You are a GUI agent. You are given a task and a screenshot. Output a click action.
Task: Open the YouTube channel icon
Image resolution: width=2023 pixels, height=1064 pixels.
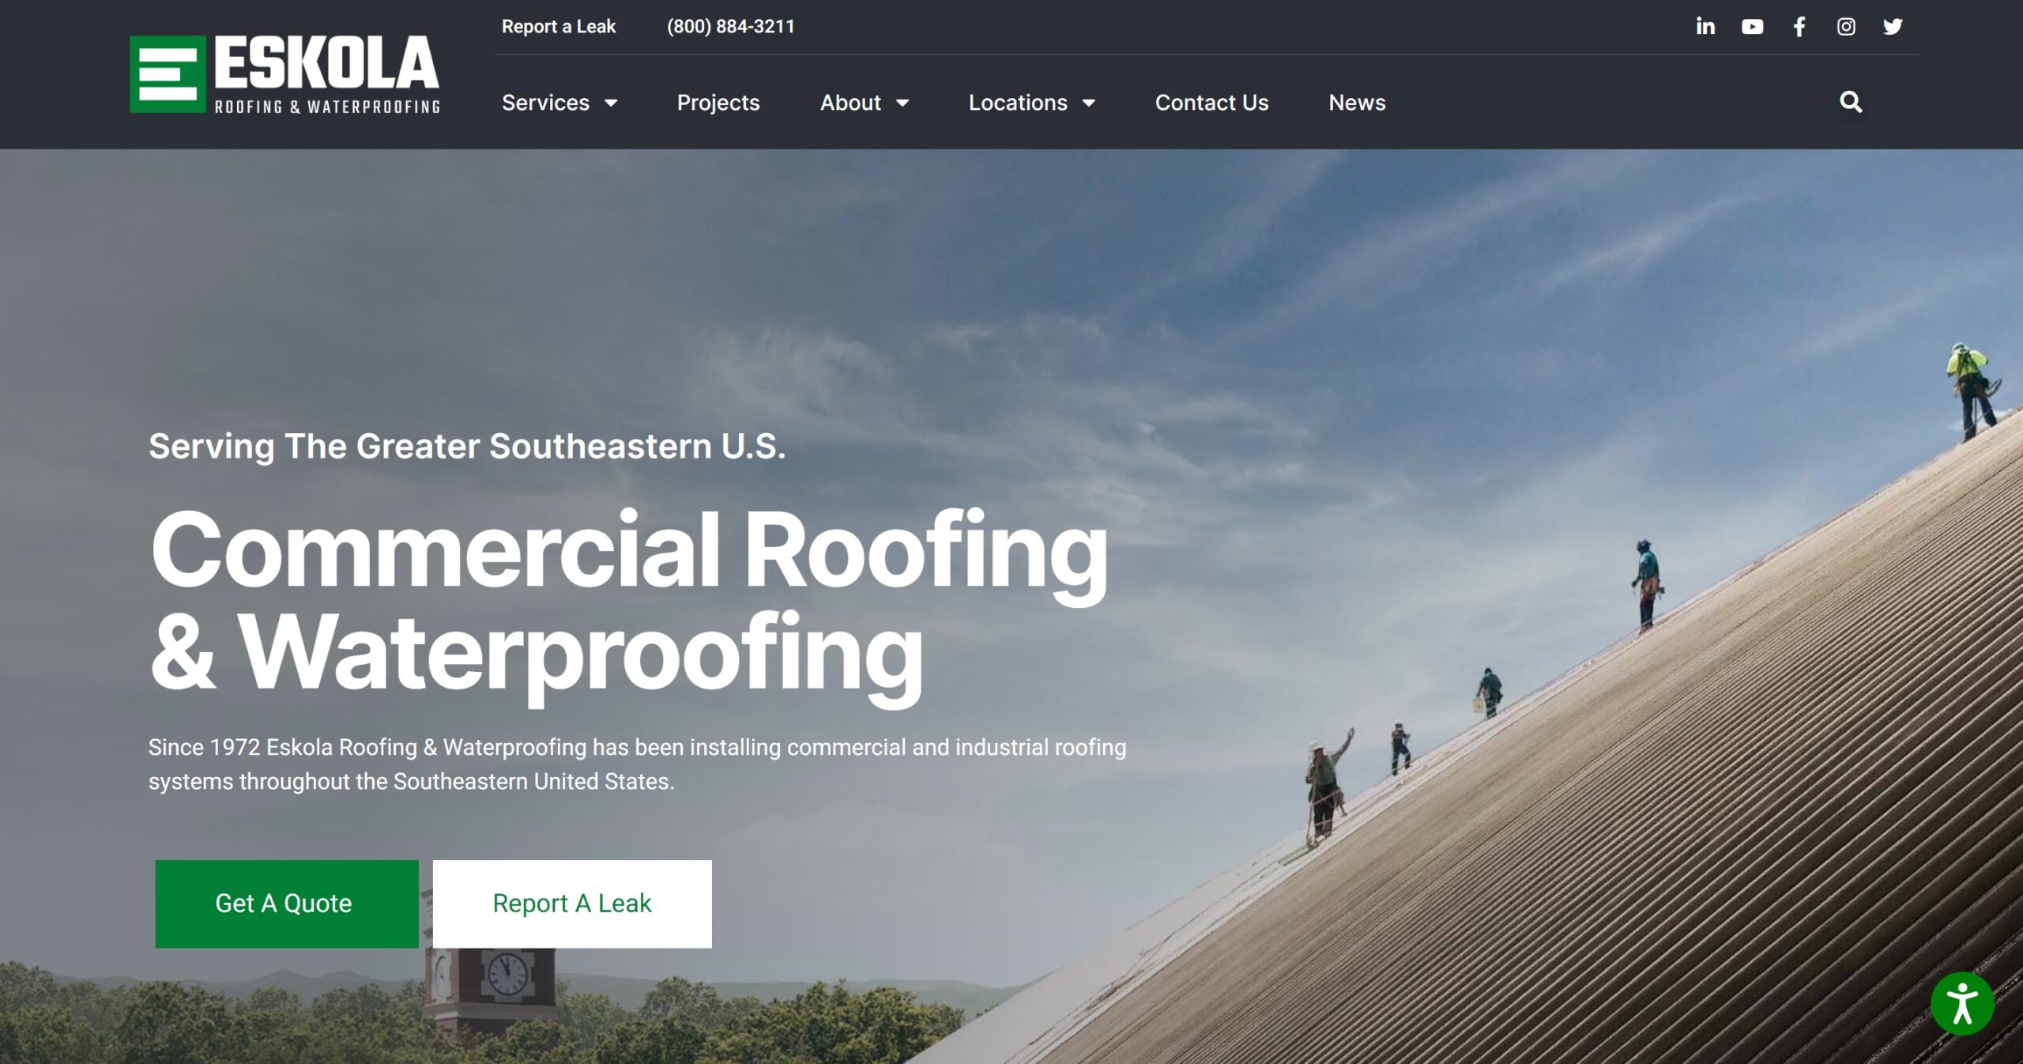1752,27
